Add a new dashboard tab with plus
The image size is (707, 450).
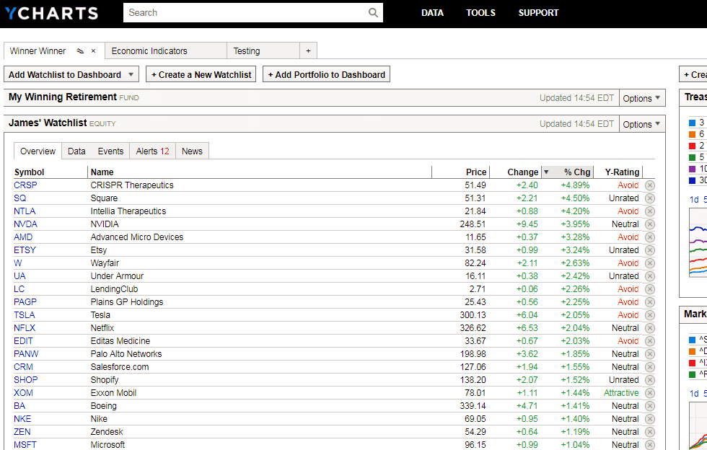click(x=309, y=51)
